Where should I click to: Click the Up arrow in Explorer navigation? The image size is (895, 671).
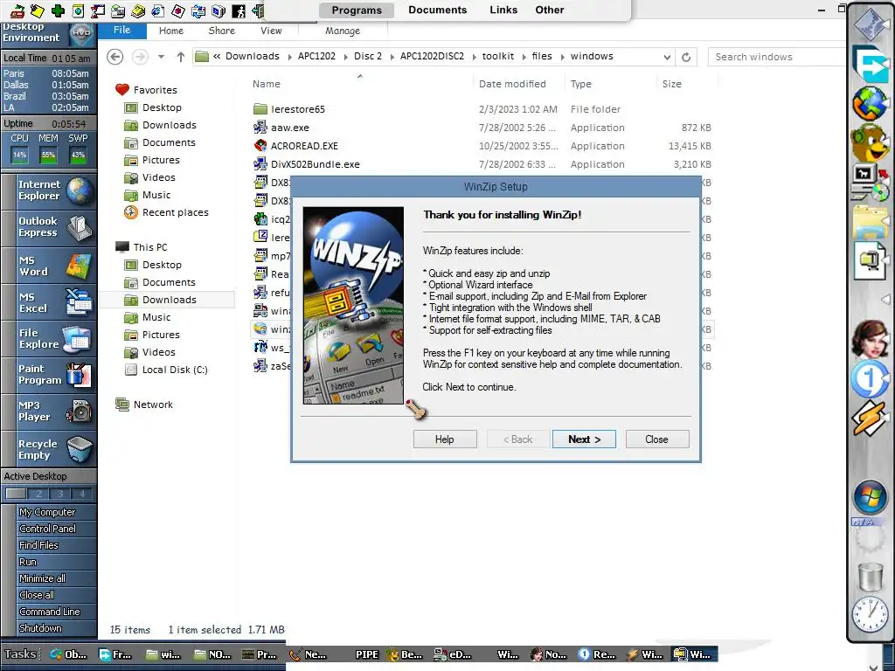pyautogui.click(x=180, y=57)
